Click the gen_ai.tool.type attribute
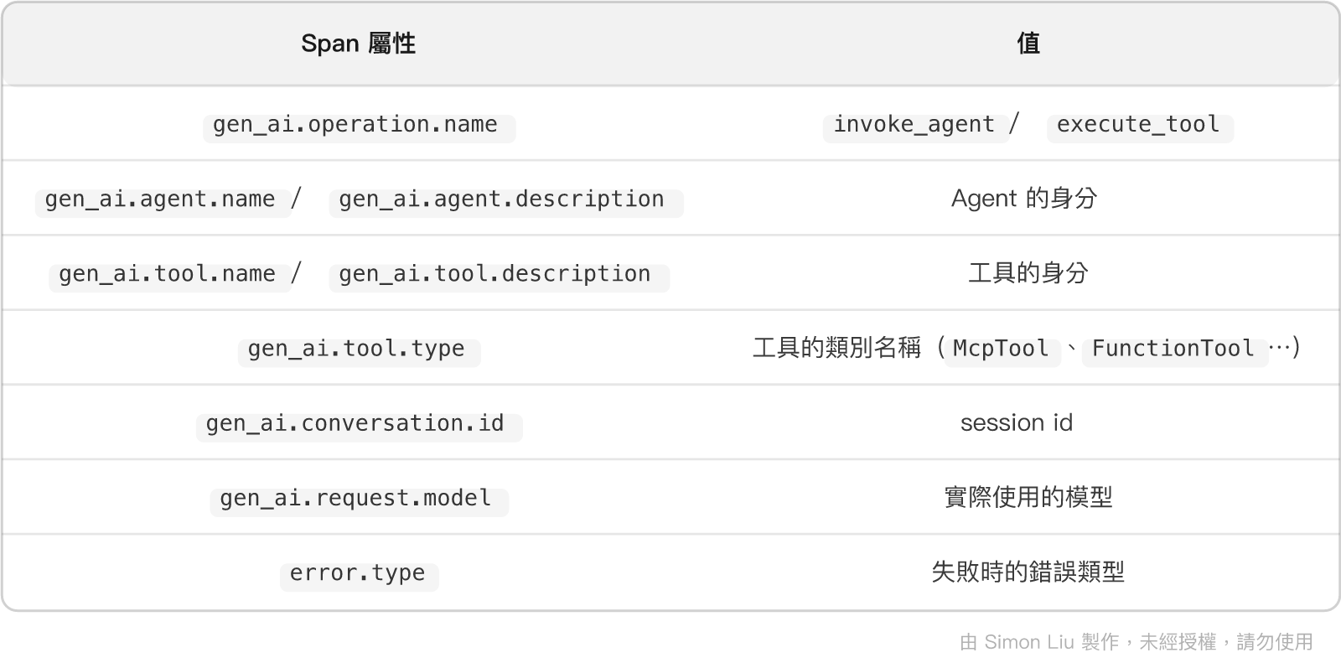The image size is (1341, 668). [359, 349]
